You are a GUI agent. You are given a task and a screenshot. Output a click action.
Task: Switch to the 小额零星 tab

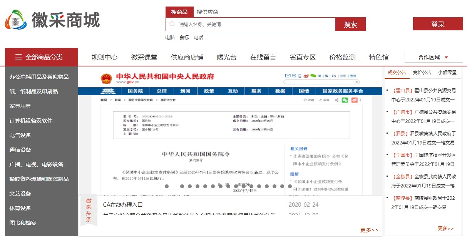[447, 72]
